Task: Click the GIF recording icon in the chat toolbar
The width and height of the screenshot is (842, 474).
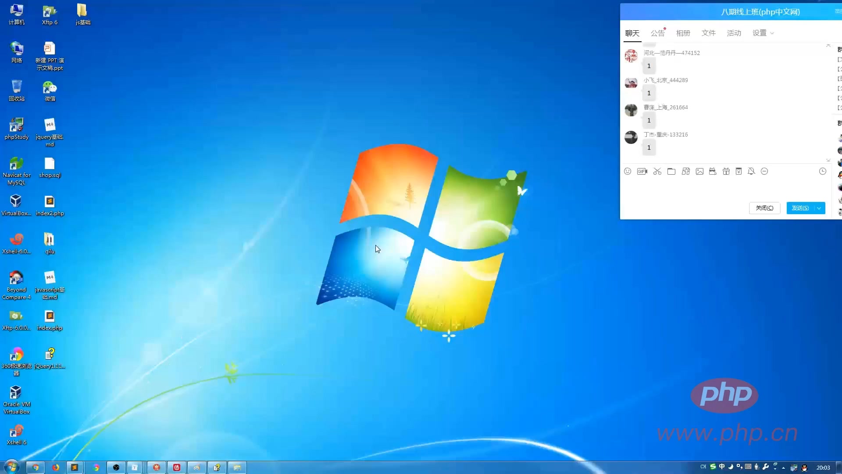Action: pos(642,171)
